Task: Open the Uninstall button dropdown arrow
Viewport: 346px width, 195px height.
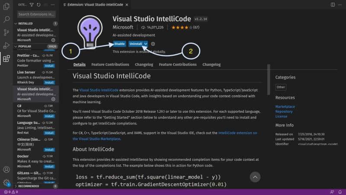Action: (x=146, y=44)
